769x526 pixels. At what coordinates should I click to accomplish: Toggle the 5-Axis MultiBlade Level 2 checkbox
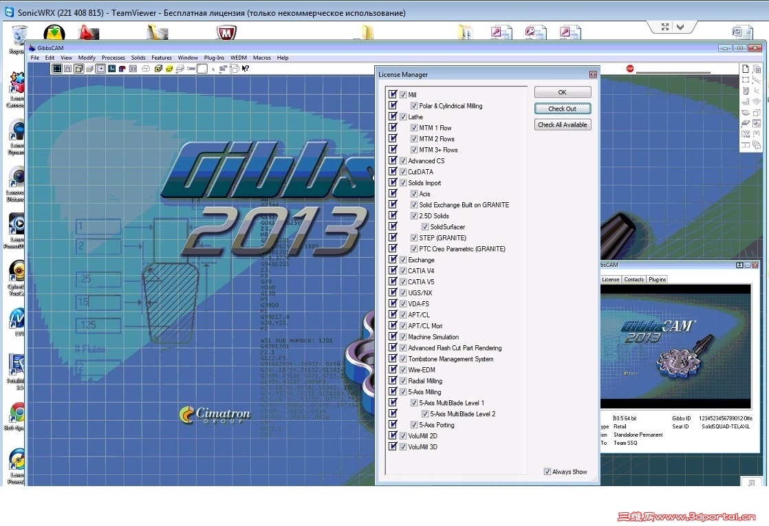coord(425,414)
